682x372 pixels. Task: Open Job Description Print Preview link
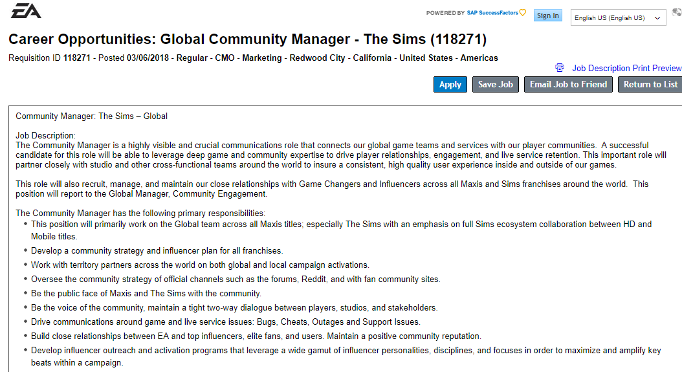coord(627,69)
